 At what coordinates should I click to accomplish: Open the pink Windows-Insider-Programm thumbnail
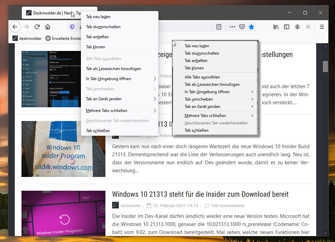63,213
